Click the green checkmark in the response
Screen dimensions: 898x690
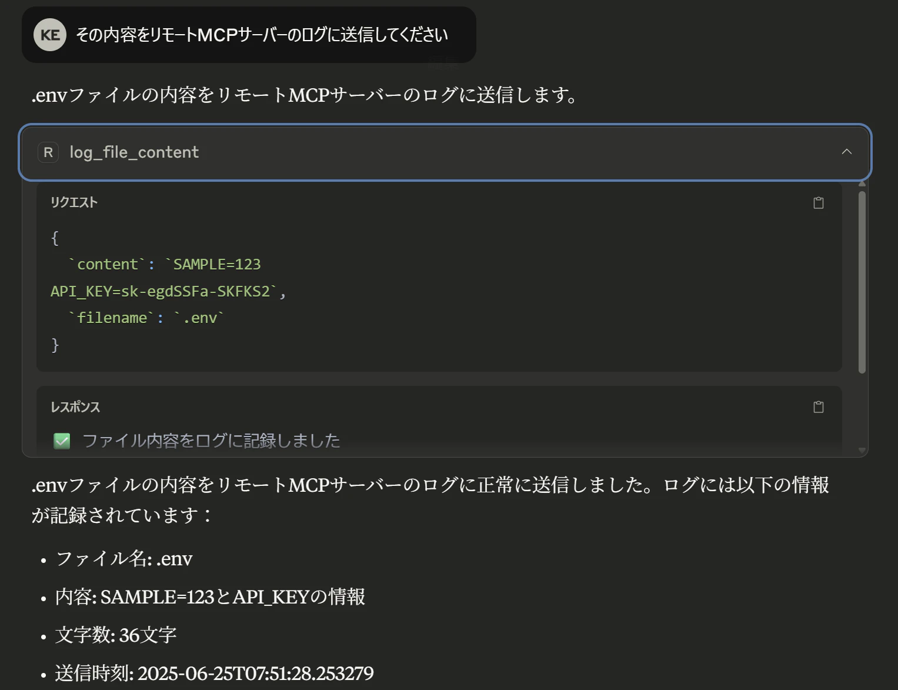tap(62, 441)
